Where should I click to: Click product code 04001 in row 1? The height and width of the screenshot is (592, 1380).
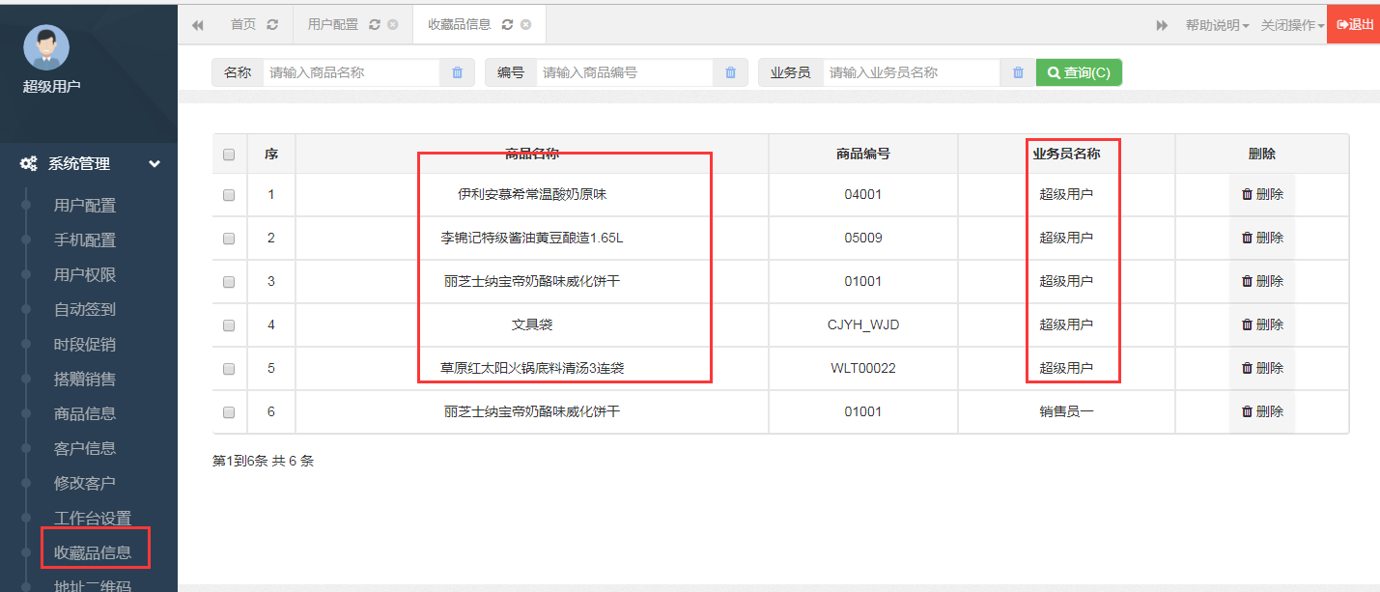863,194
